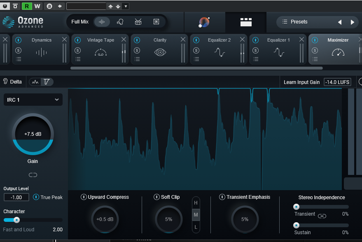Viewport: 362px width, 242px height.
Task: Select the bass speaker focus icon
Action: point(156,22)
